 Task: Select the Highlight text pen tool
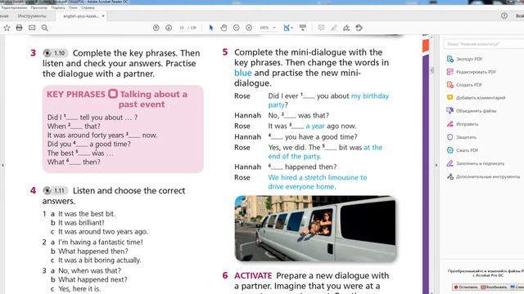334,28
